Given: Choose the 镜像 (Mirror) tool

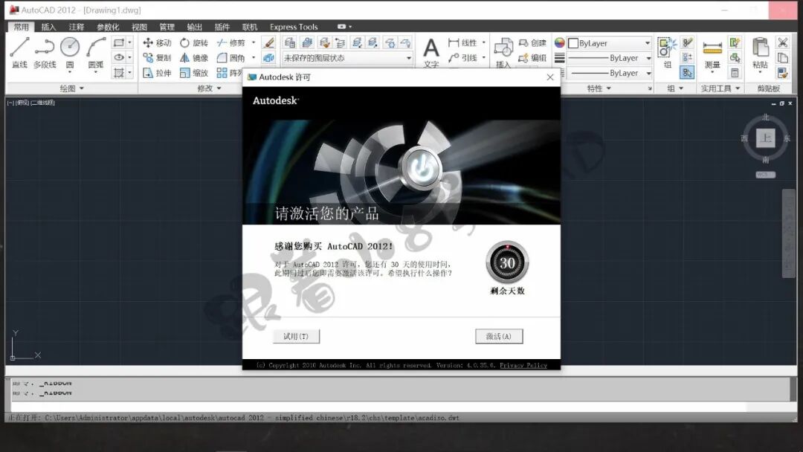Looking at the screenshot, I should click(x=194, y=58).
